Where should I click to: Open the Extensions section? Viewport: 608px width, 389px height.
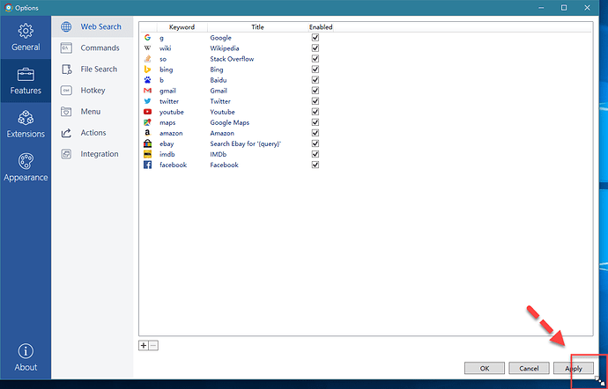[x=26, y=124]
